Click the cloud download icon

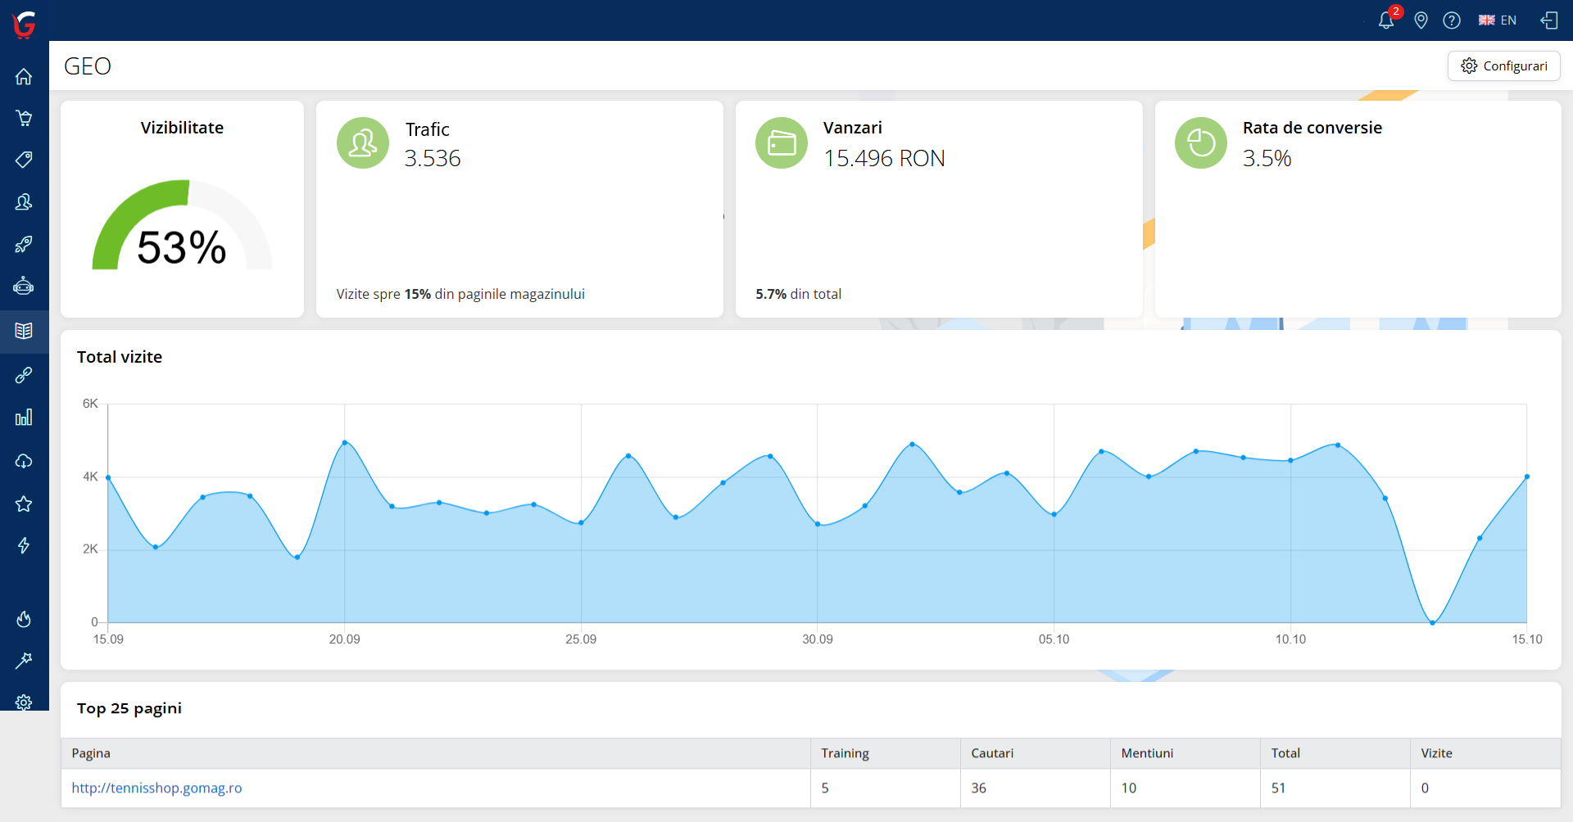tap(24, 461)
